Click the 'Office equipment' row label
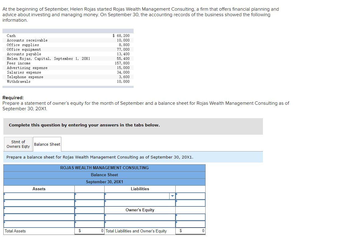The height and width of the screenshot is (237, 341). coord(24,49)
